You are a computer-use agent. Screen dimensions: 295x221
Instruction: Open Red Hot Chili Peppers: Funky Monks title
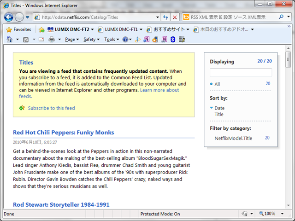(x=63, y=133)
